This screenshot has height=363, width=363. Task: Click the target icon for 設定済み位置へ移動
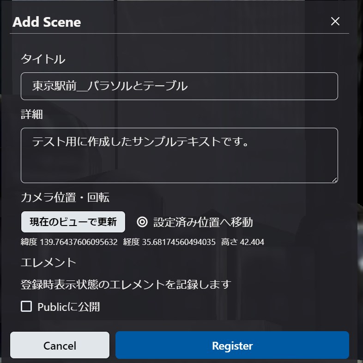[142, 222]
